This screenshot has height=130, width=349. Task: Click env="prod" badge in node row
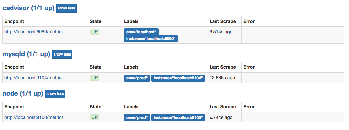tap(137, 118)
